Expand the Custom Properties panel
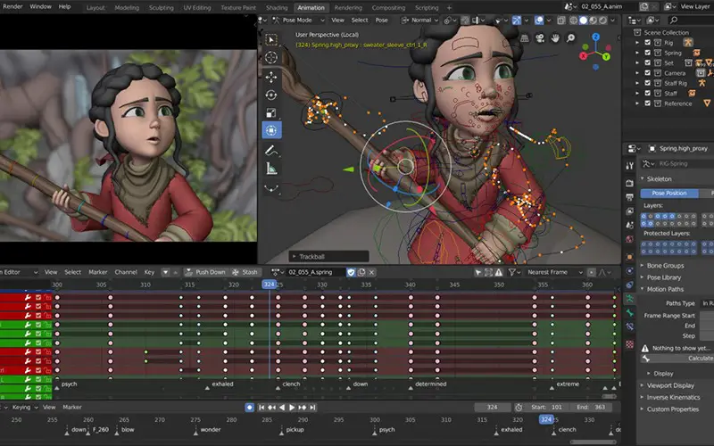The width and height of the screenshot is (714, 446). tap(673, 409)
